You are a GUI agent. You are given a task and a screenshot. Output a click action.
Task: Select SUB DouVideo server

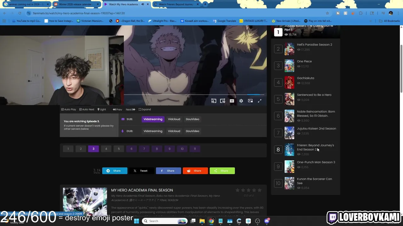click(x=192, y=119)
